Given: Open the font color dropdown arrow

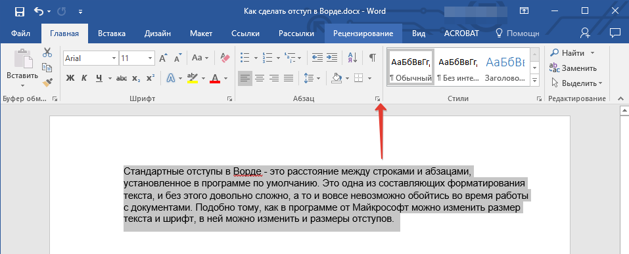Looking at the screenshot, I should [226, 79].
